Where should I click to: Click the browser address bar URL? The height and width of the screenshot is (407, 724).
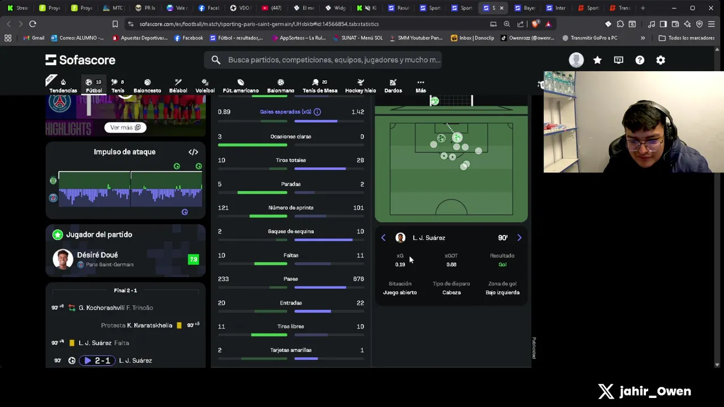259,24
